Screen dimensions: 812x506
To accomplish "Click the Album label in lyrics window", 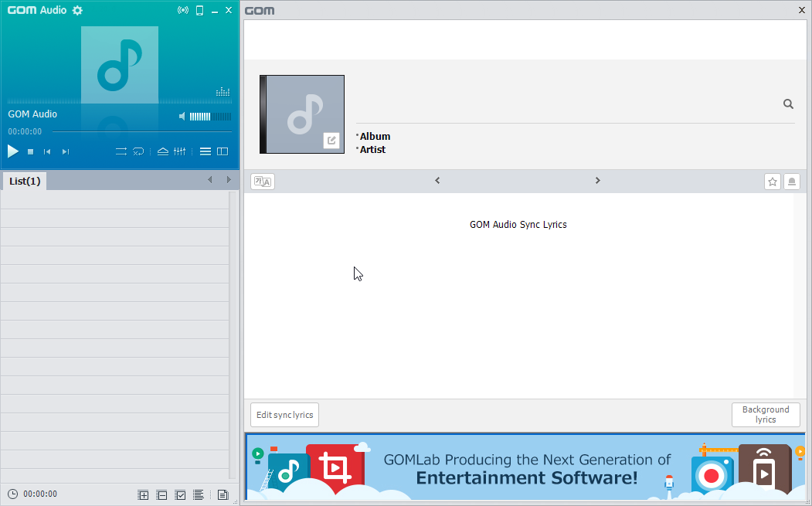I will point(375,136).
